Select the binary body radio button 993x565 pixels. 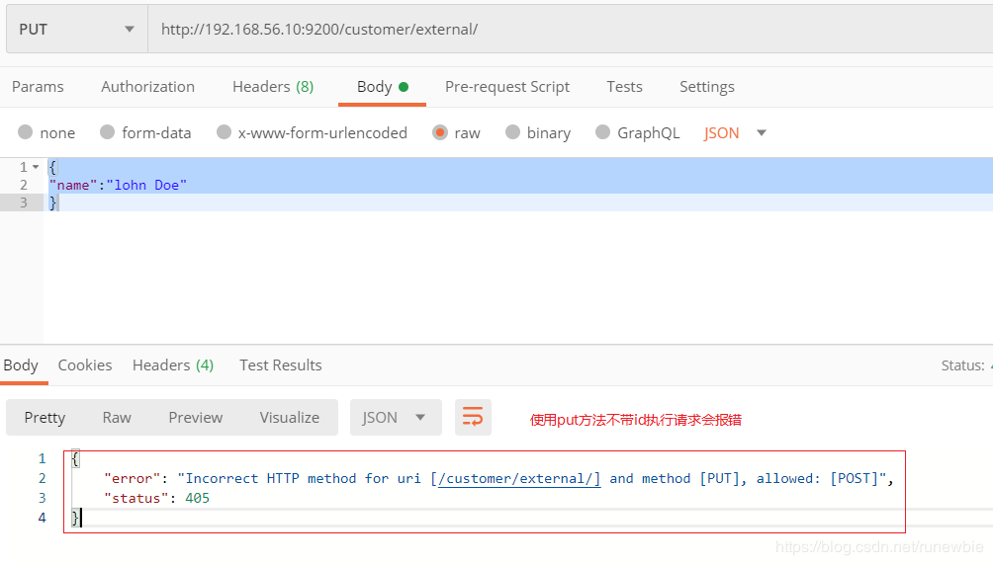(512, 132)
